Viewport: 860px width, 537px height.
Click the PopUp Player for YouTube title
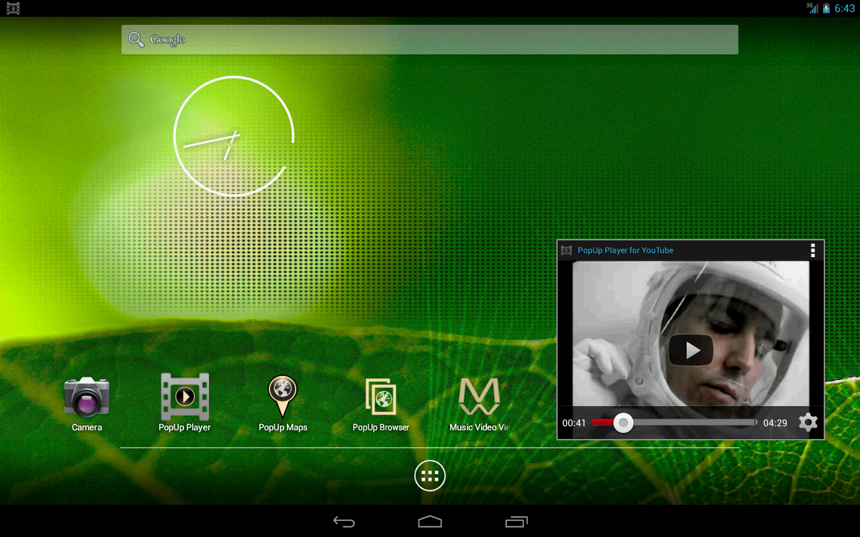[x=626, y=250]
